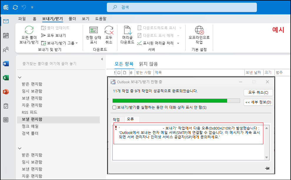Open second account 받은 편지함 folder
This screenshot has height=180, width=291.
click(x=32, y=155)
